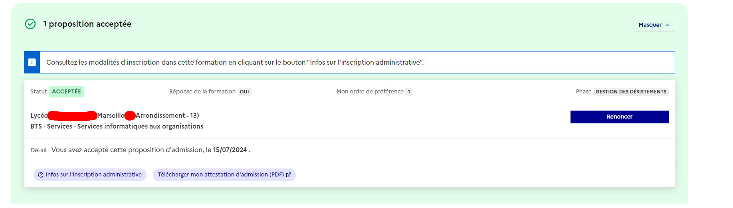
Task: Open Infos sur l'inscription administrative
Action: pyautogui.click(x=90, y=175)
